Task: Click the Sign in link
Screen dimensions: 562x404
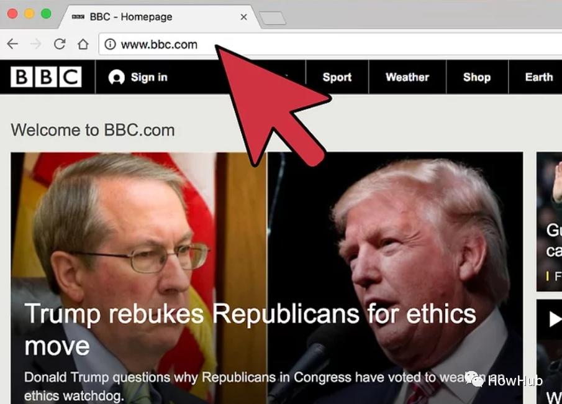Action: [149, 77]
